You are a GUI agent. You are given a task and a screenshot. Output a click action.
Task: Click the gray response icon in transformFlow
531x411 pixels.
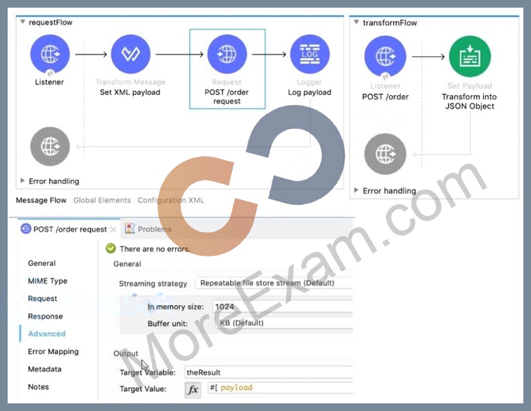[x=385, y=154]
